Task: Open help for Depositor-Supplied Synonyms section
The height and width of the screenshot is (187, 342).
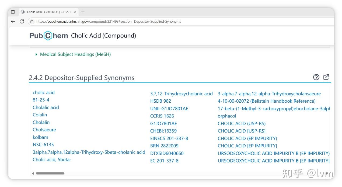Action: click(x=316, y=77)
